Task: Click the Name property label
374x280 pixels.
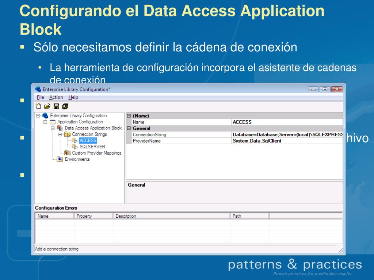Action: tap(138, 122)
